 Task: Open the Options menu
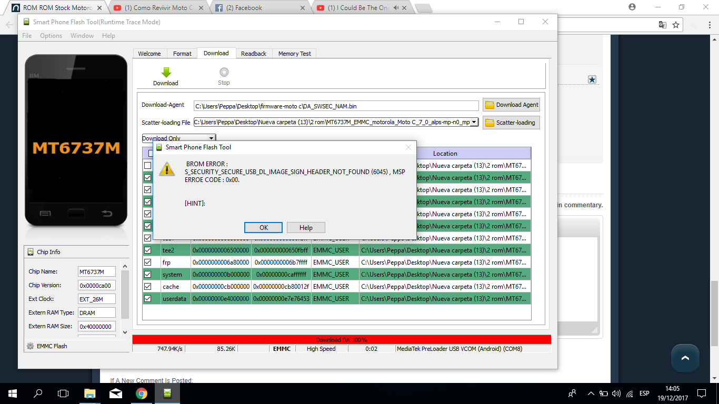tap(51, 36)
